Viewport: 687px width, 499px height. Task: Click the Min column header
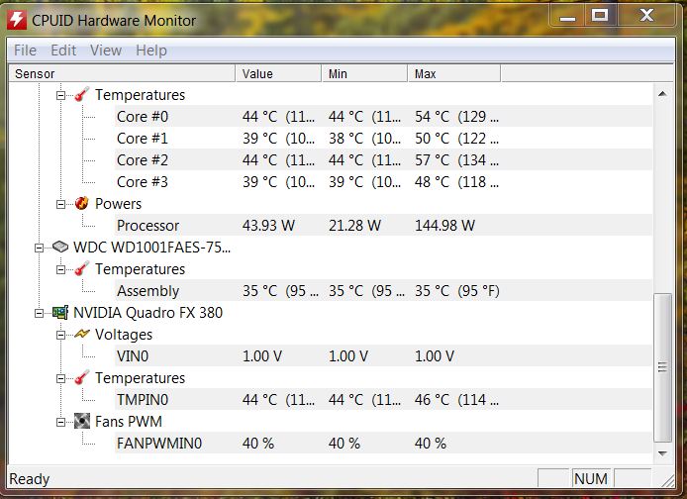(364, 73)
